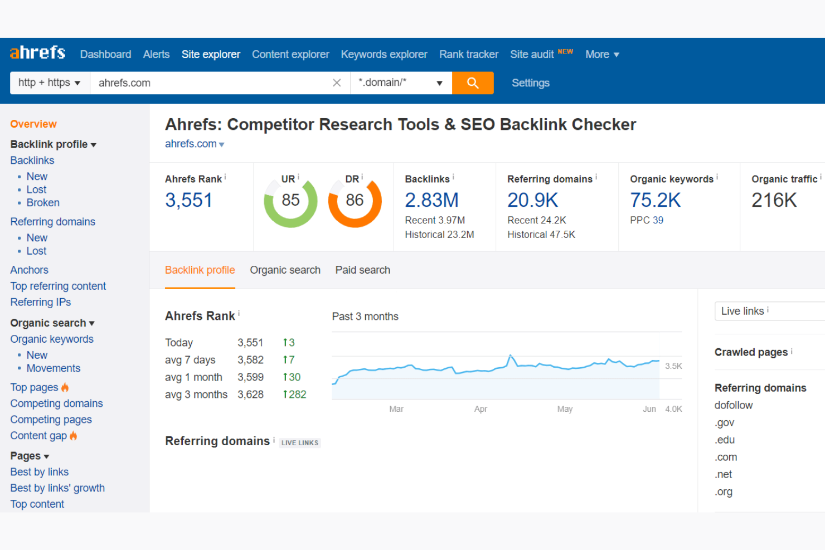The width and height of the screenshot is (825, 550).
Task: Click the green UR score gauge
Action: (290, 202)
